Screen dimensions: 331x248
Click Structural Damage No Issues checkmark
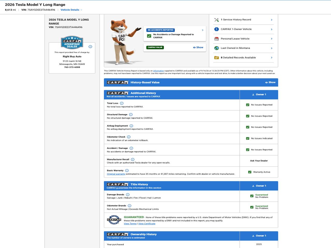[248, 116]
